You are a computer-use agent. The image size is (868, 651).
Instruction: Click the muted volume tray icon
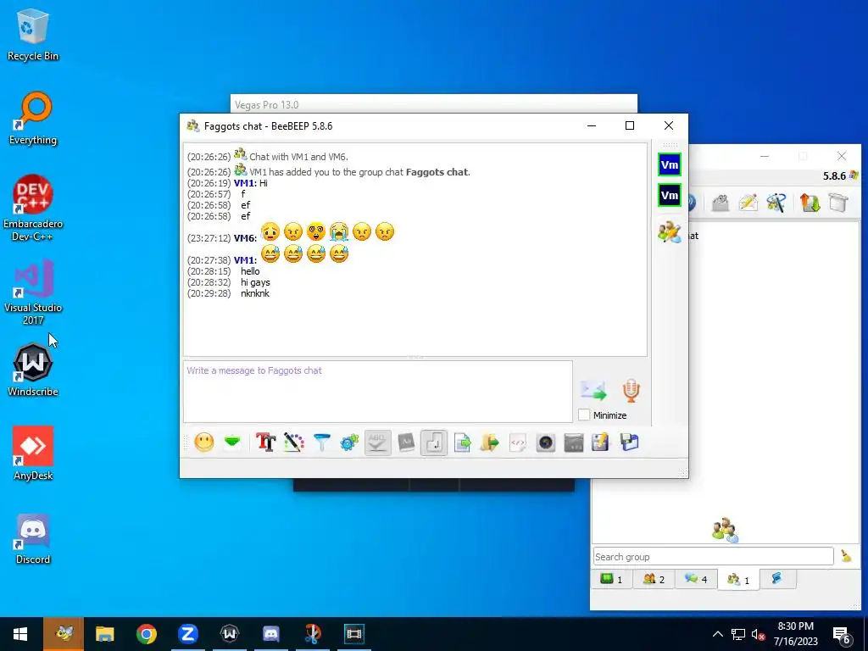click(759, 634)
